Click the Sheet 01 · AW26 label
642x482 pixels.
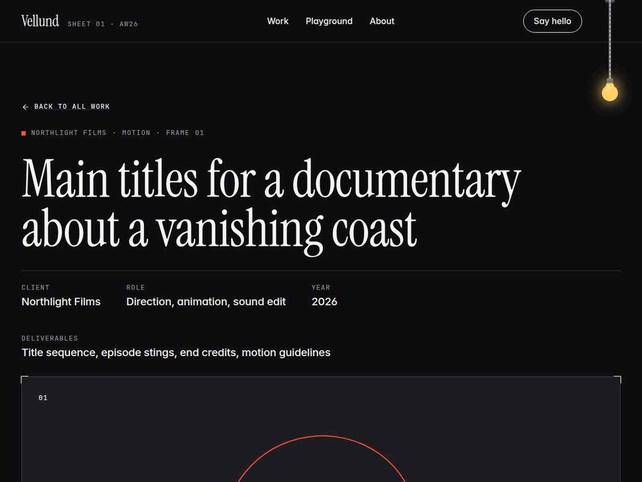[x=103, y=24]
